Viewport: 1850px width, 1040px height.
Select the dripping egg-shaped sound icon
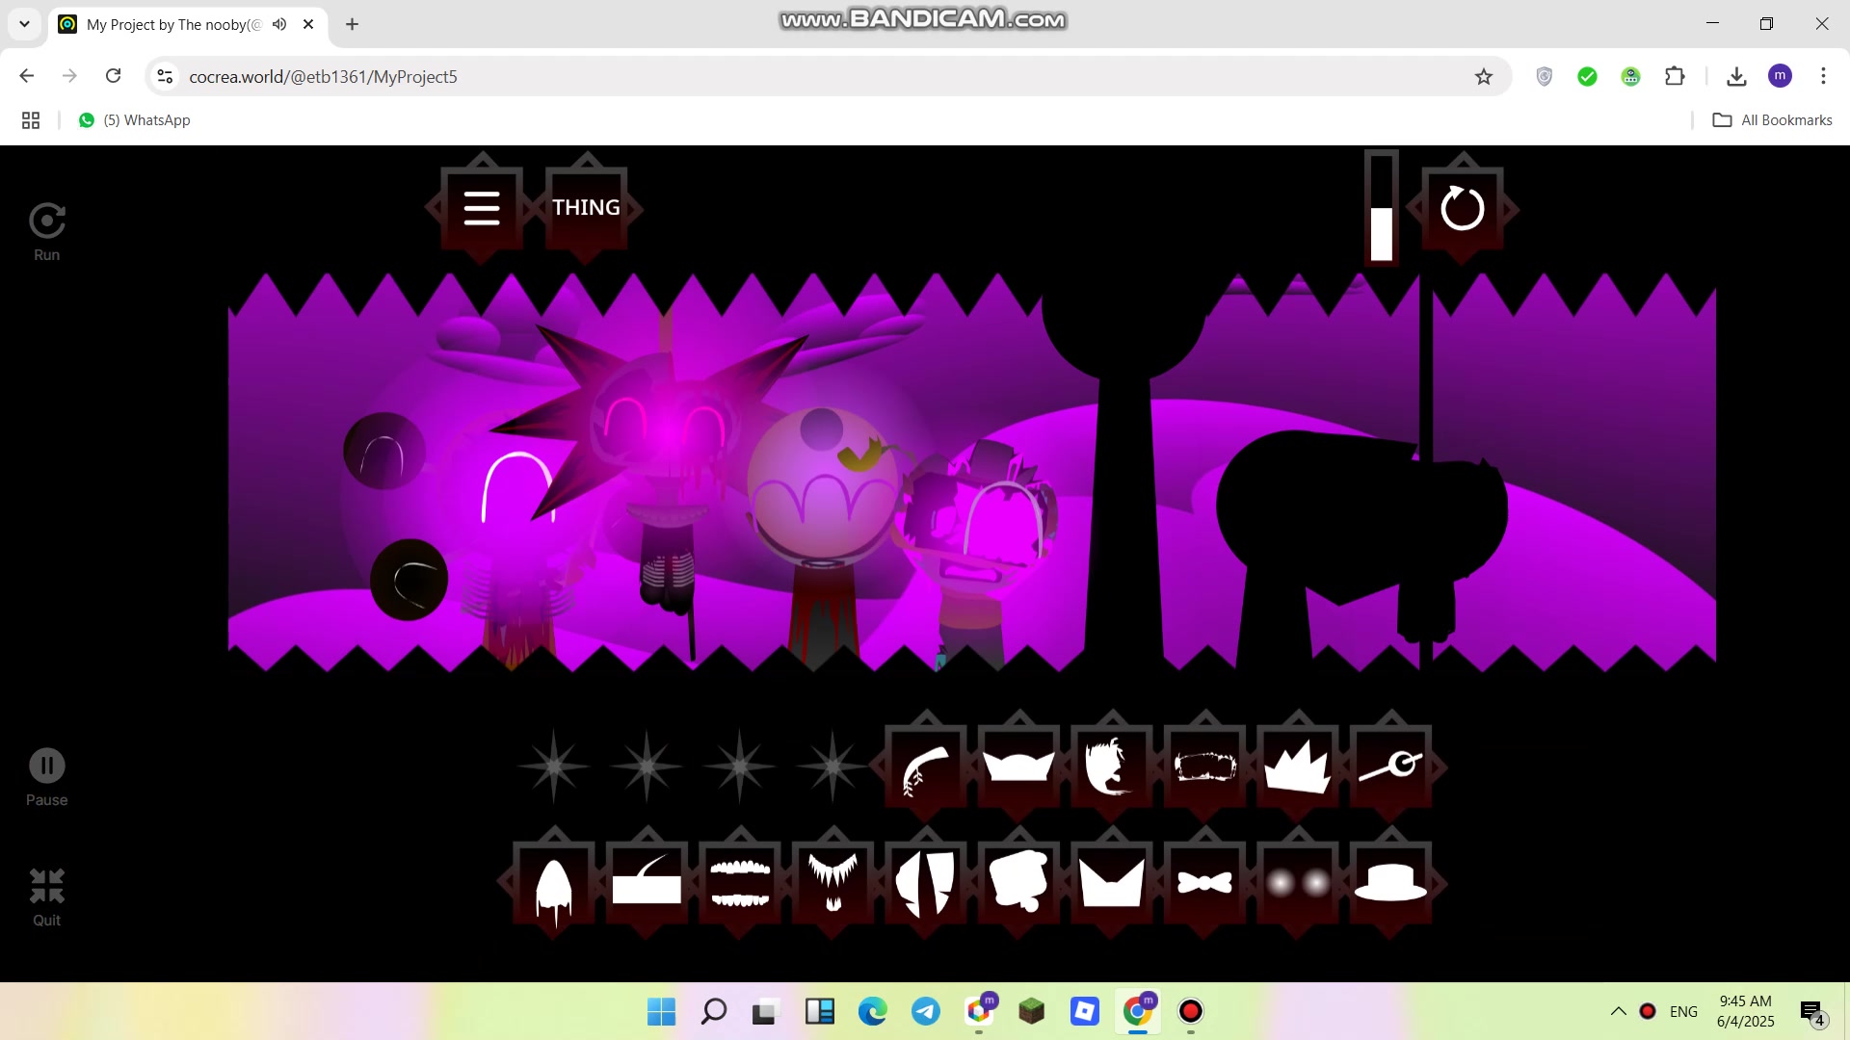(x=554, y=883)
